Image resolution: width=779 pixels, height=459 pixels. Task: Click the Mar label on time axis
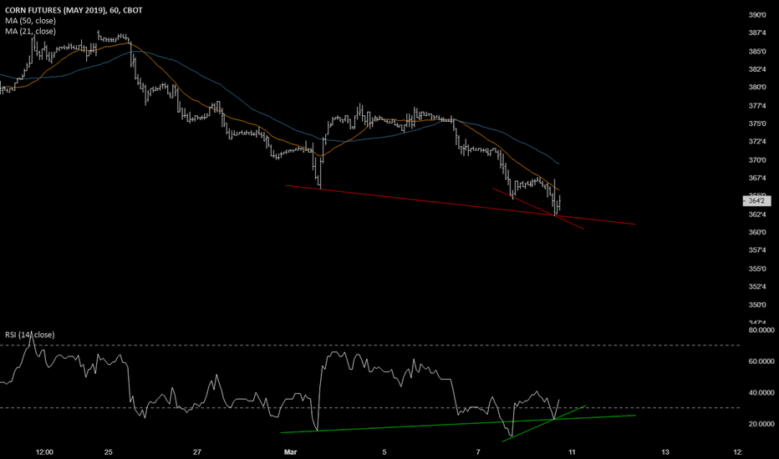290,452
